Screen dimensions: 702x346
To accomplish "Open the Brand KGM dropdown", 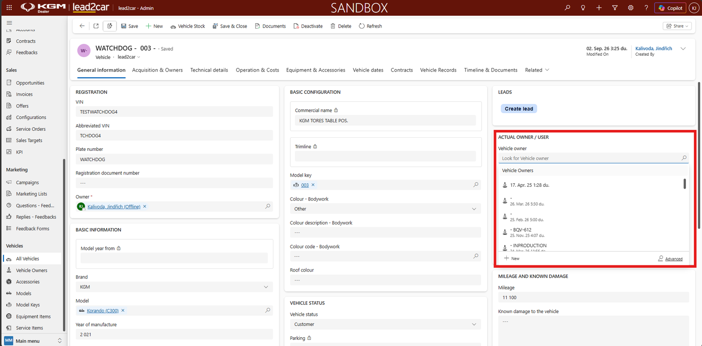I will point(174,287).
